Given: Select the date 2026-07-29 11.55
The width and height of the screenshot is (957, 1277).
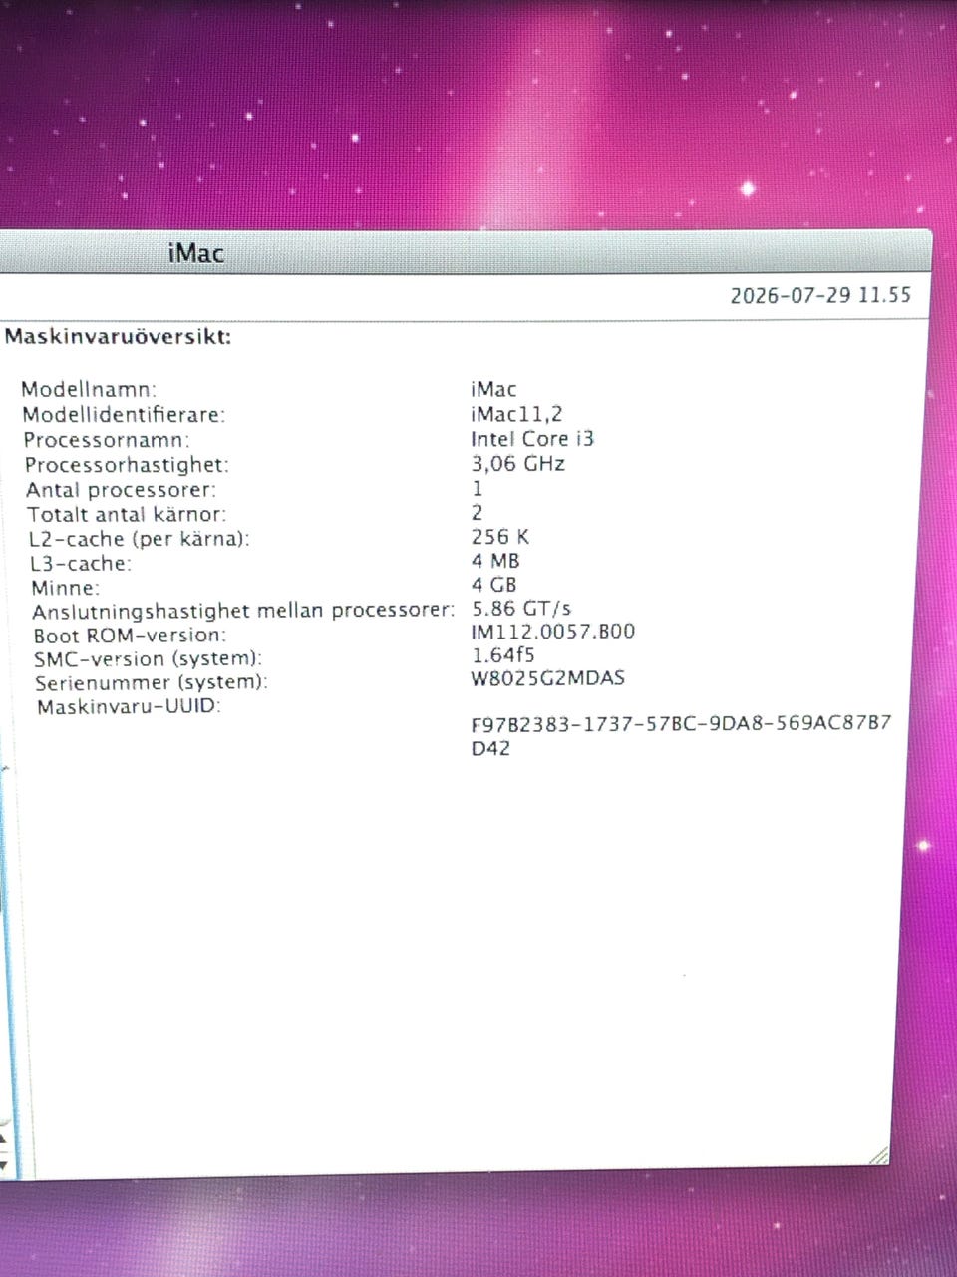Looking at the screenshot, I should tap(820, 295).
